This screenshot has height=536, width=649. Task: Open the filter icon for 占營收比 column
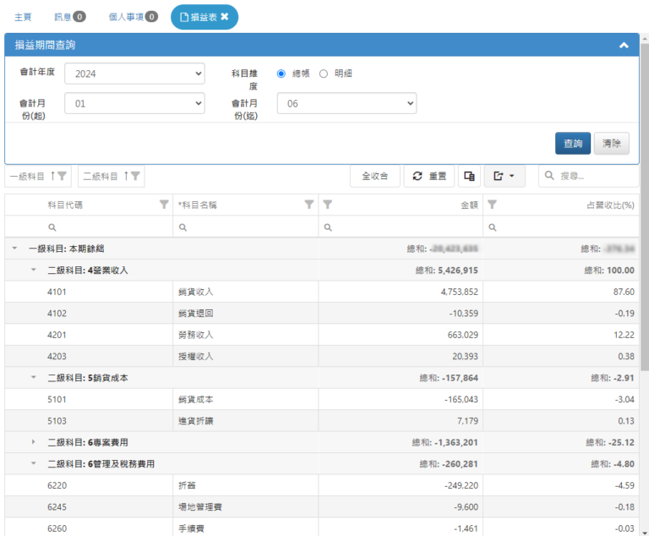click(x=492, y=205)
